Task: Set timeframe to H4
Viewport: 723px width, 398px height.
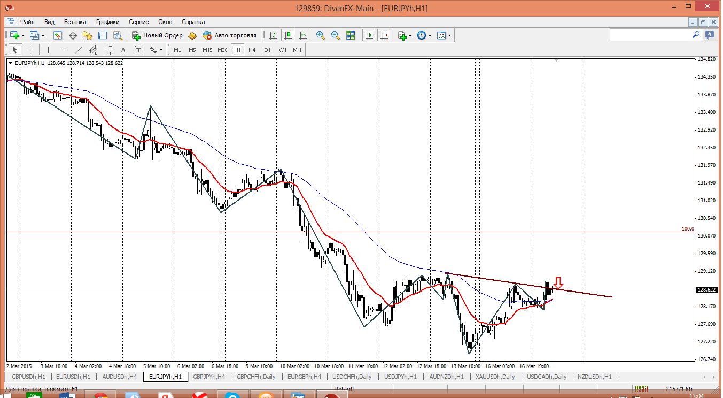Action: point(252,50)
